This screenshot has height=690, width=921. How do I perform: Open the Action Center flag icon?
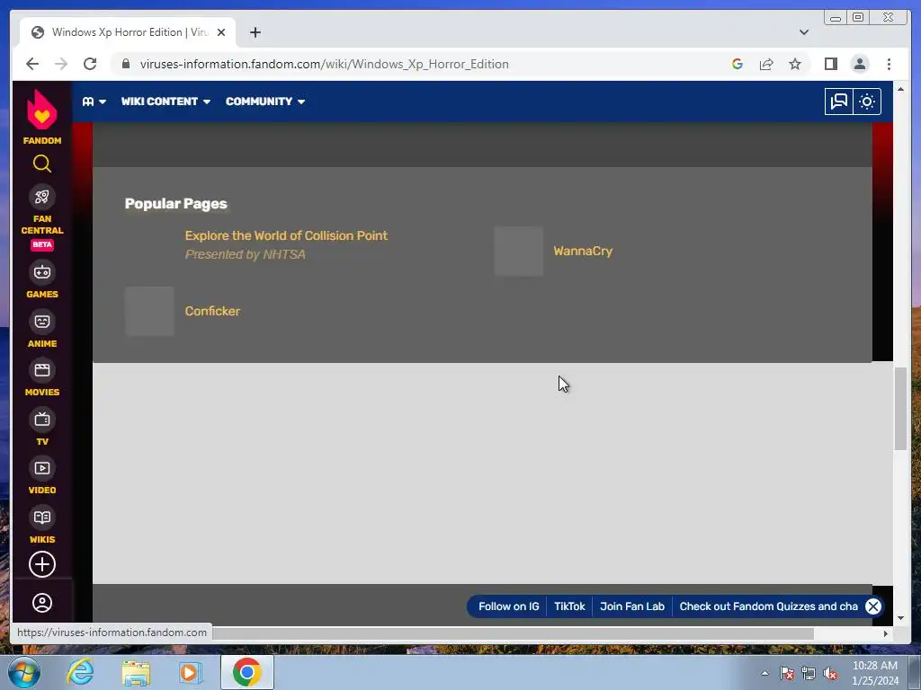click(787, 674)
